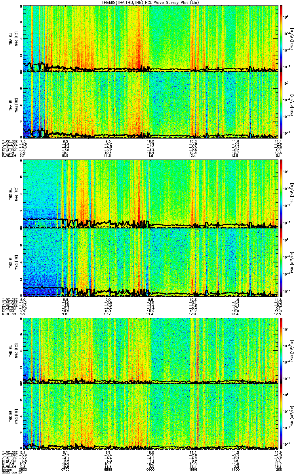Click the 0900 time tick label

(150, 469)
